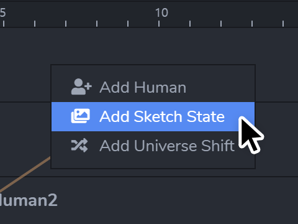Screen dimensions: 298x224
Task: Click the last visible tick on the ruler
Action: point(283,24)
